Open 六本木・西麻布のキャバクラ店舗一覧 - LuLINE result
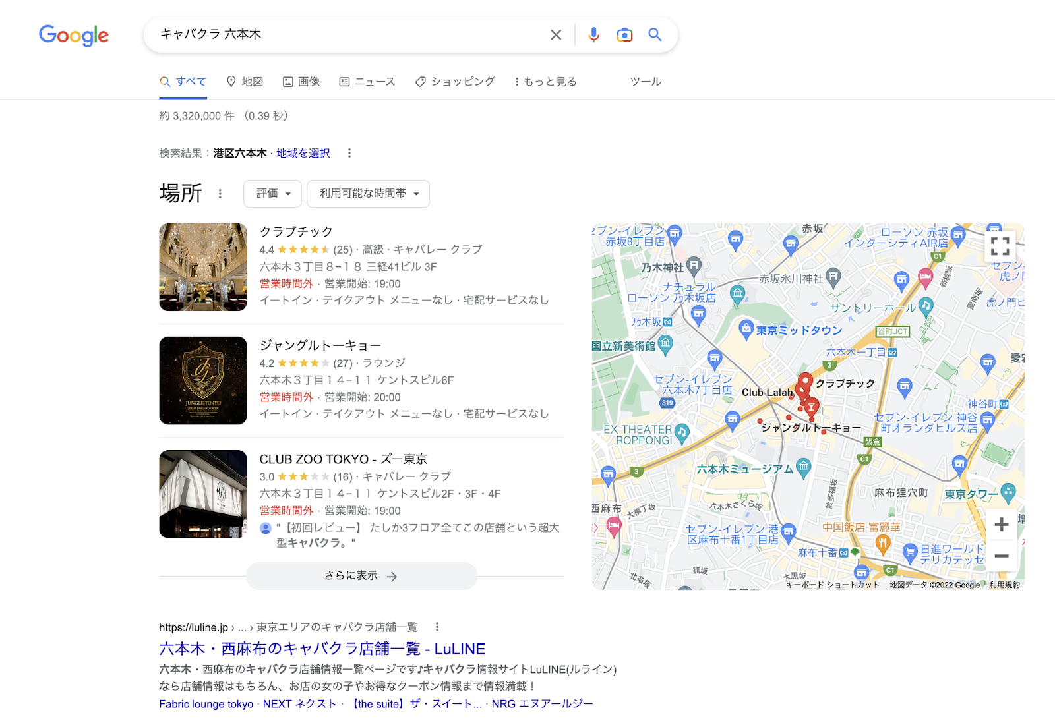Screen dimensions: 1055x721 tap(322, 649)
